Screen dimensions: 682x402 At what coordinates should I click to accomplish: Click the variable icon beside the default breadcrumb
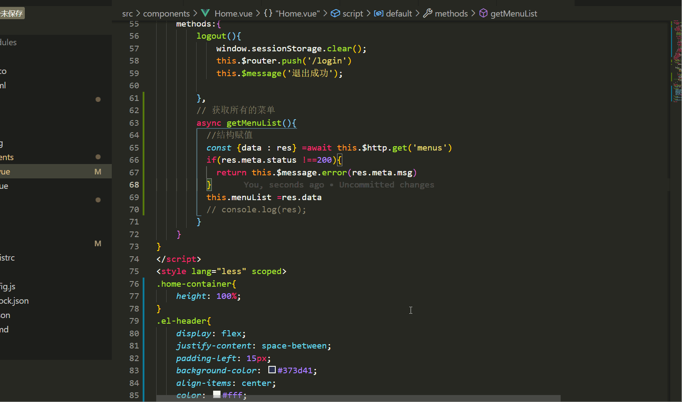click(379, 13)
